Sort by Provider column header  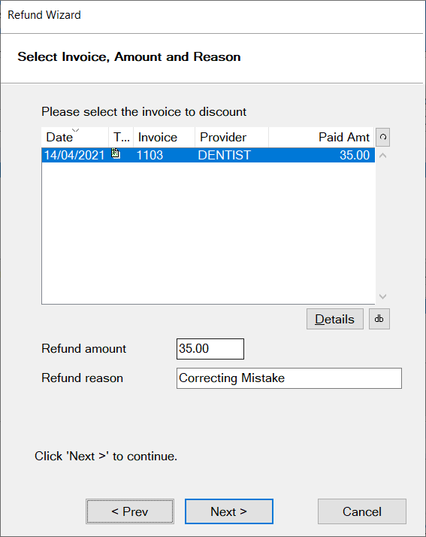coord(231,138)
